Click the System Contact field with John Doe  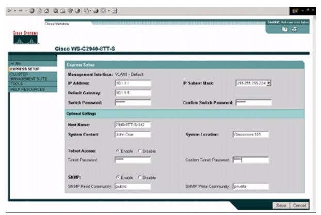click(x=133, y=134)
